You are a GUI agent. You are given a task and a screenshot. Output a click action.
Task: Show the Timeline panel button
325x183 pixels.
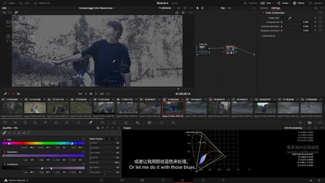[250, 3]
